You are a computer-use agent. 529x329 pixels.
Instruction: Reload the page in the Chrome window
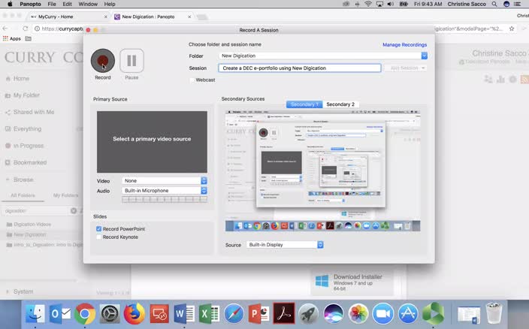(26, 29)
